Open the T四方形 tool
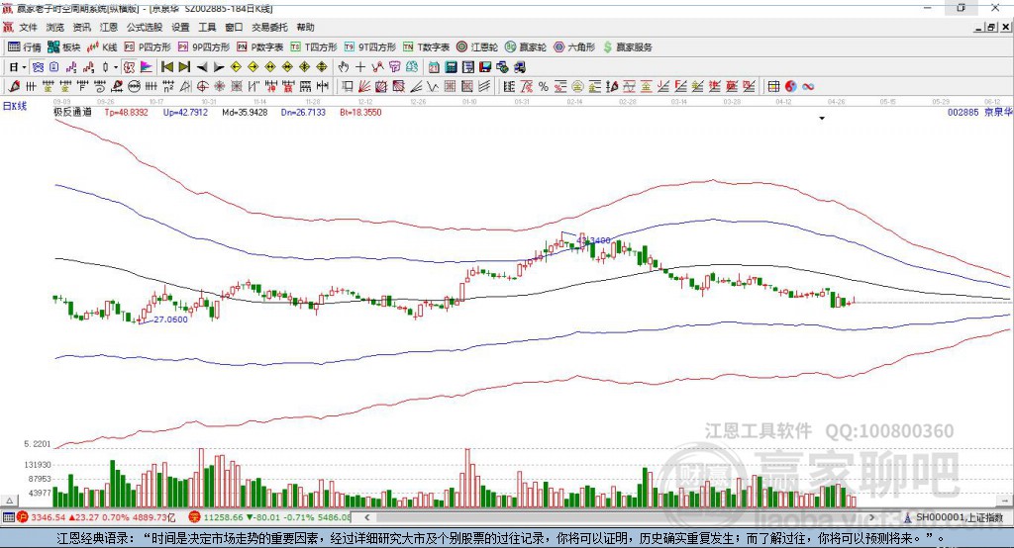 [314, 47]
